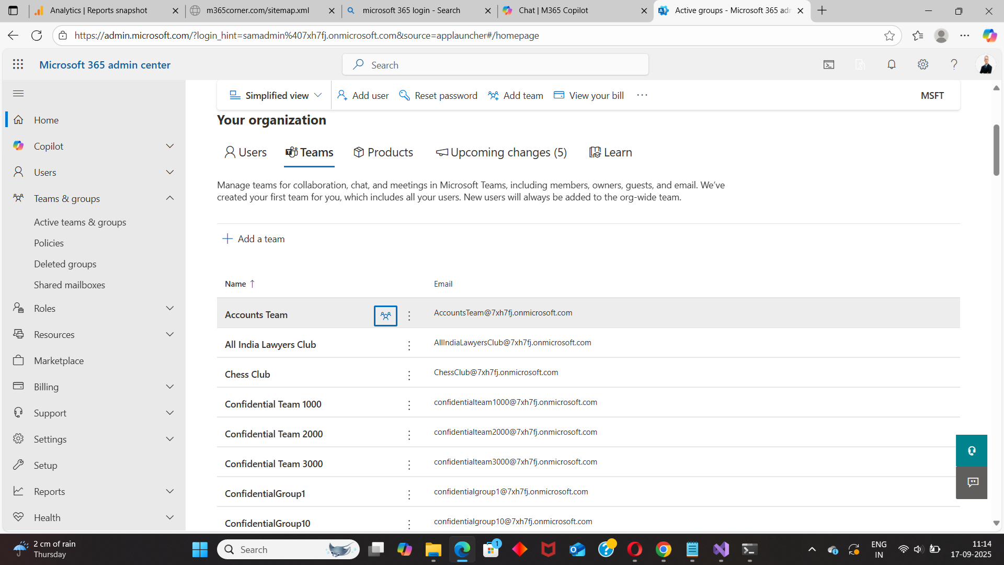Toggle the Name column sort order

pyautogui.click(x=239, y=284)
